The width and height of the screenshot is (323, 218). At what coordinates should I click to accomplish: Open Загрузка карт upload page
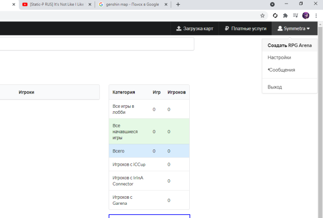point(195,28)
